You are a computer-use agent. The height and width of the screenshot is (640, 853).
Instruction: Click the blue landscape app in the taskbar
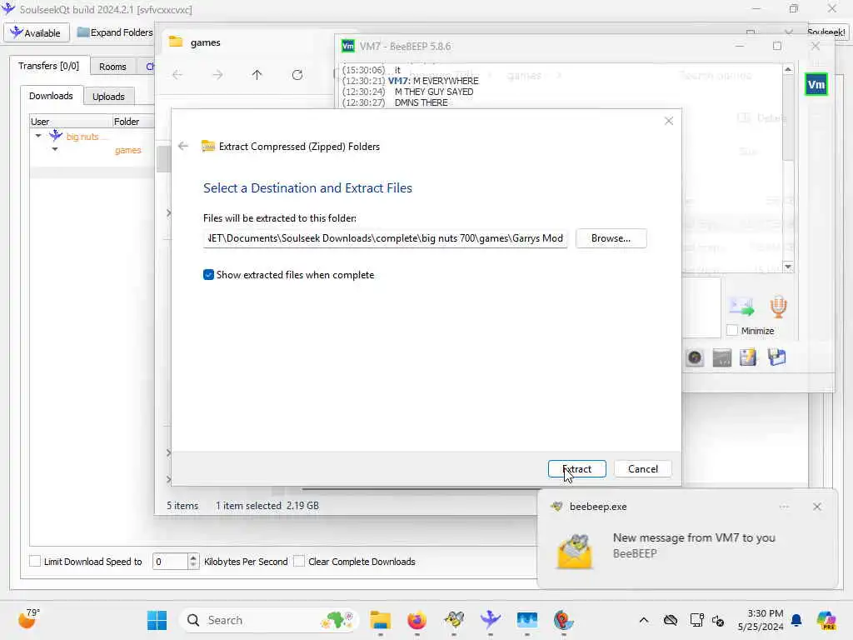[x=527, y=620]
